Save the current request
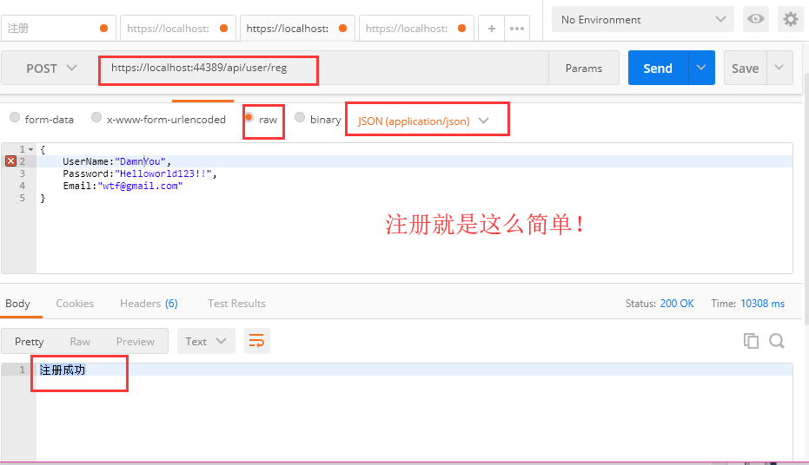809x465 pixels. pyautogui.click(x=745, y=68)
